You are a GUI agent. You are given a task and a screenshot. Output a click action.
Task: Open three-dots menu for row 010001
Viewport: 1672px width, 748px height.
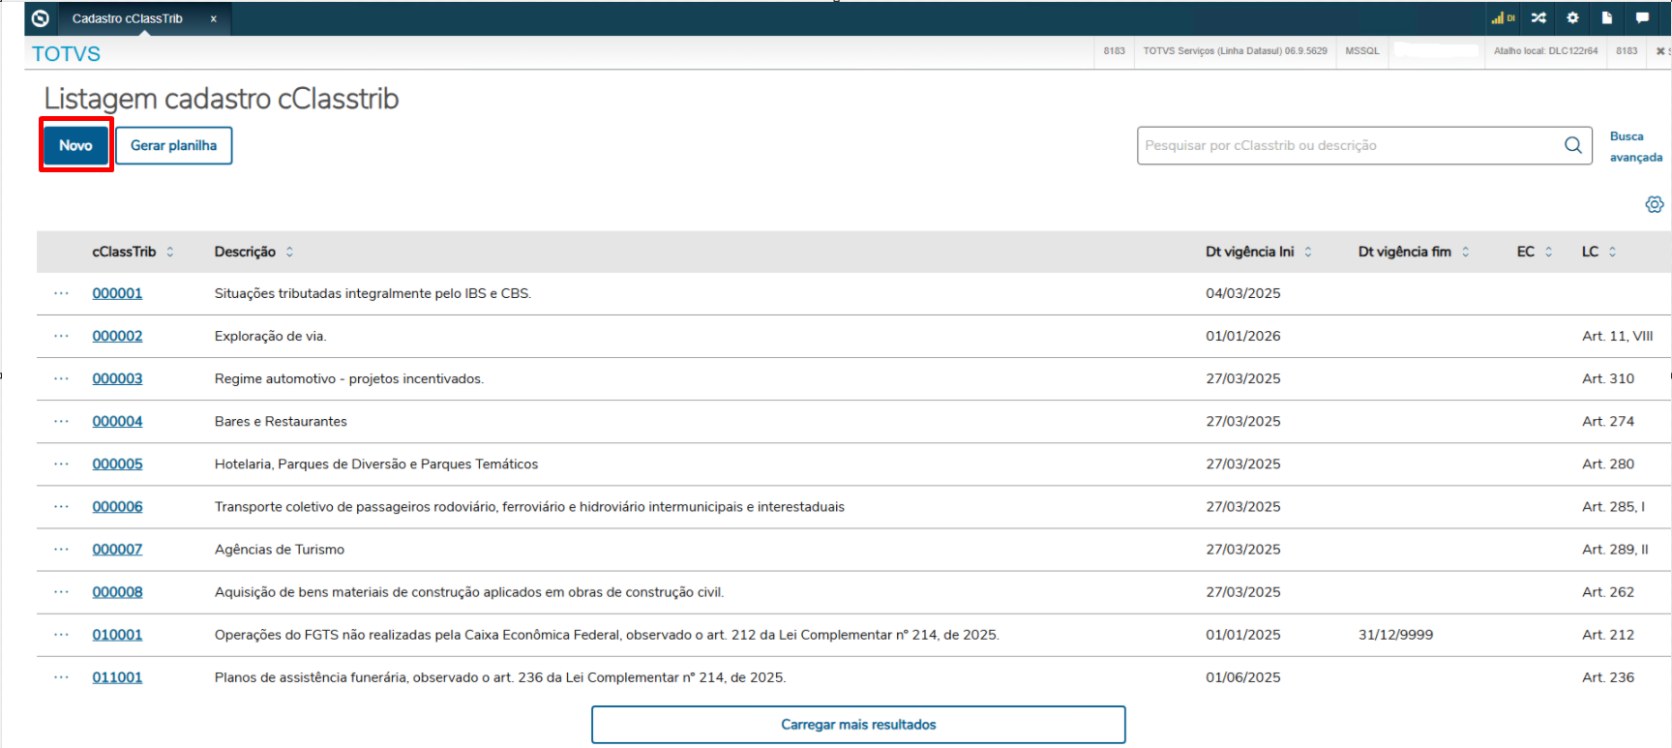coord(62,635)
